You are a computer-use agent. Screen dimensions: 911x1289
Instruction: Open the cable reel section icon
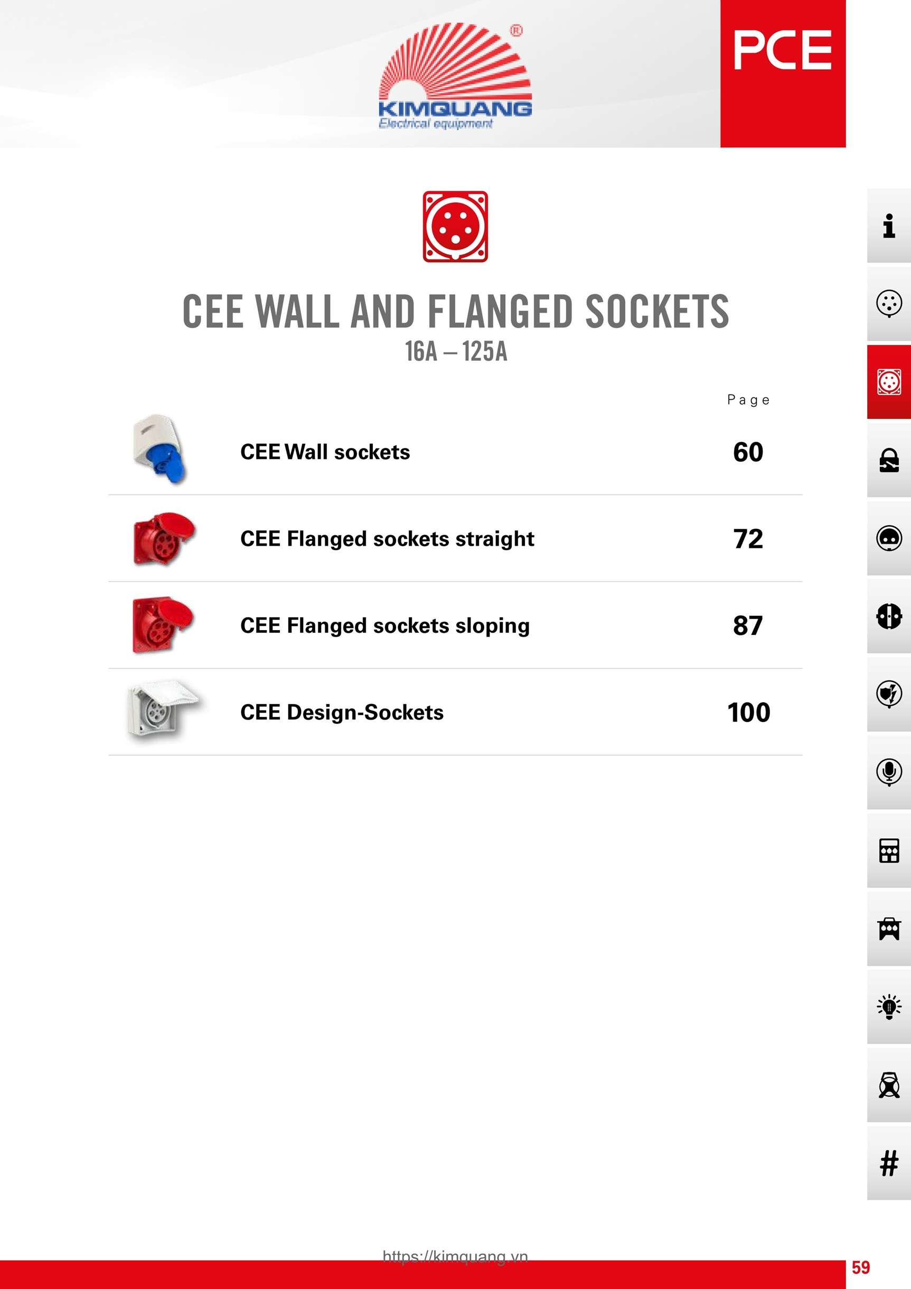coord(888,1085)
